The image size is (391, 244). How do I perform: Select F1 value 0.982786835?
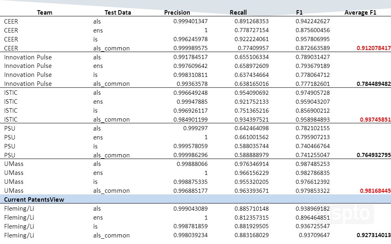pyautogui.click(x=313, y=173)
